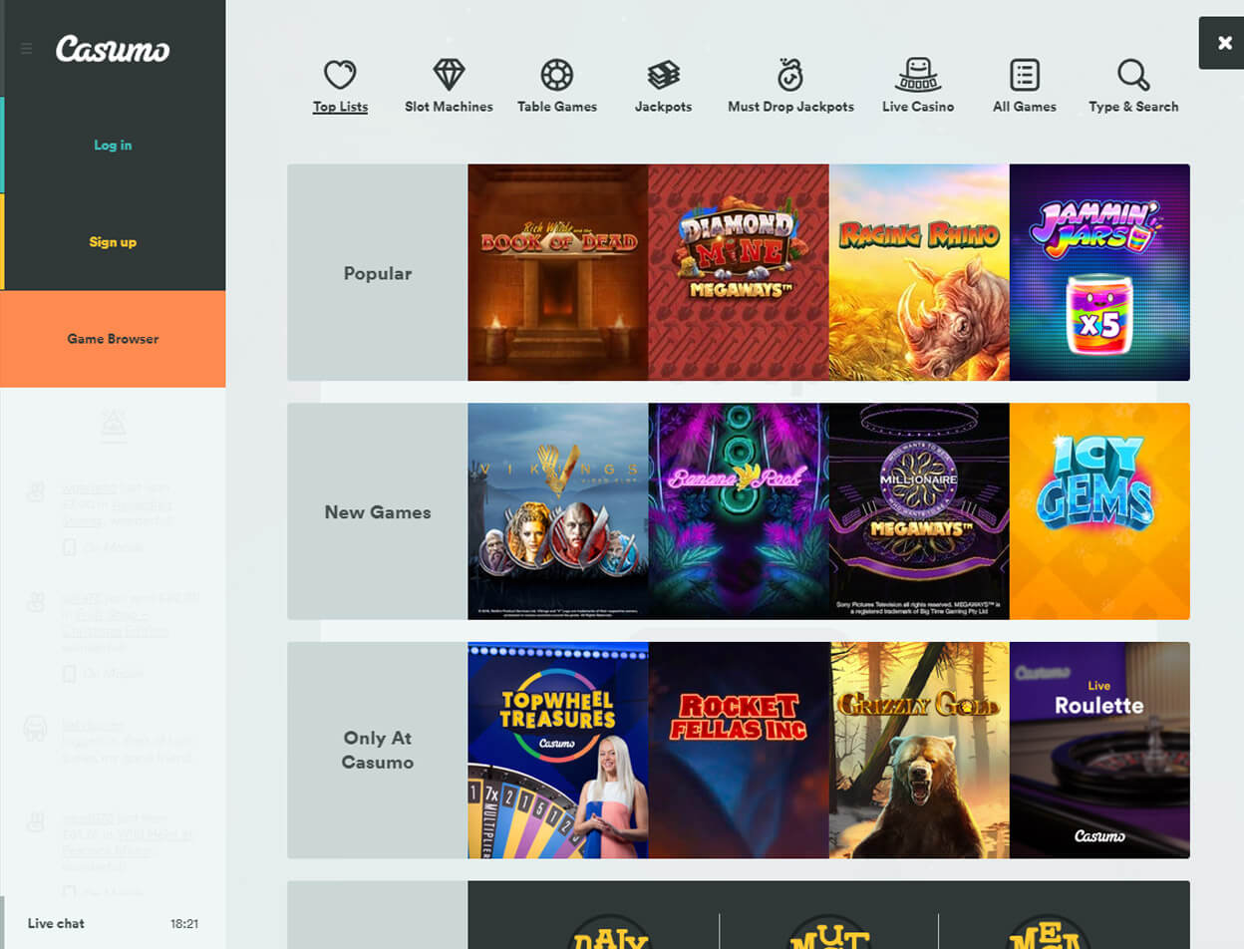Open the Popular list tile
1244x949 pixels.
click(x=377, y=272)
